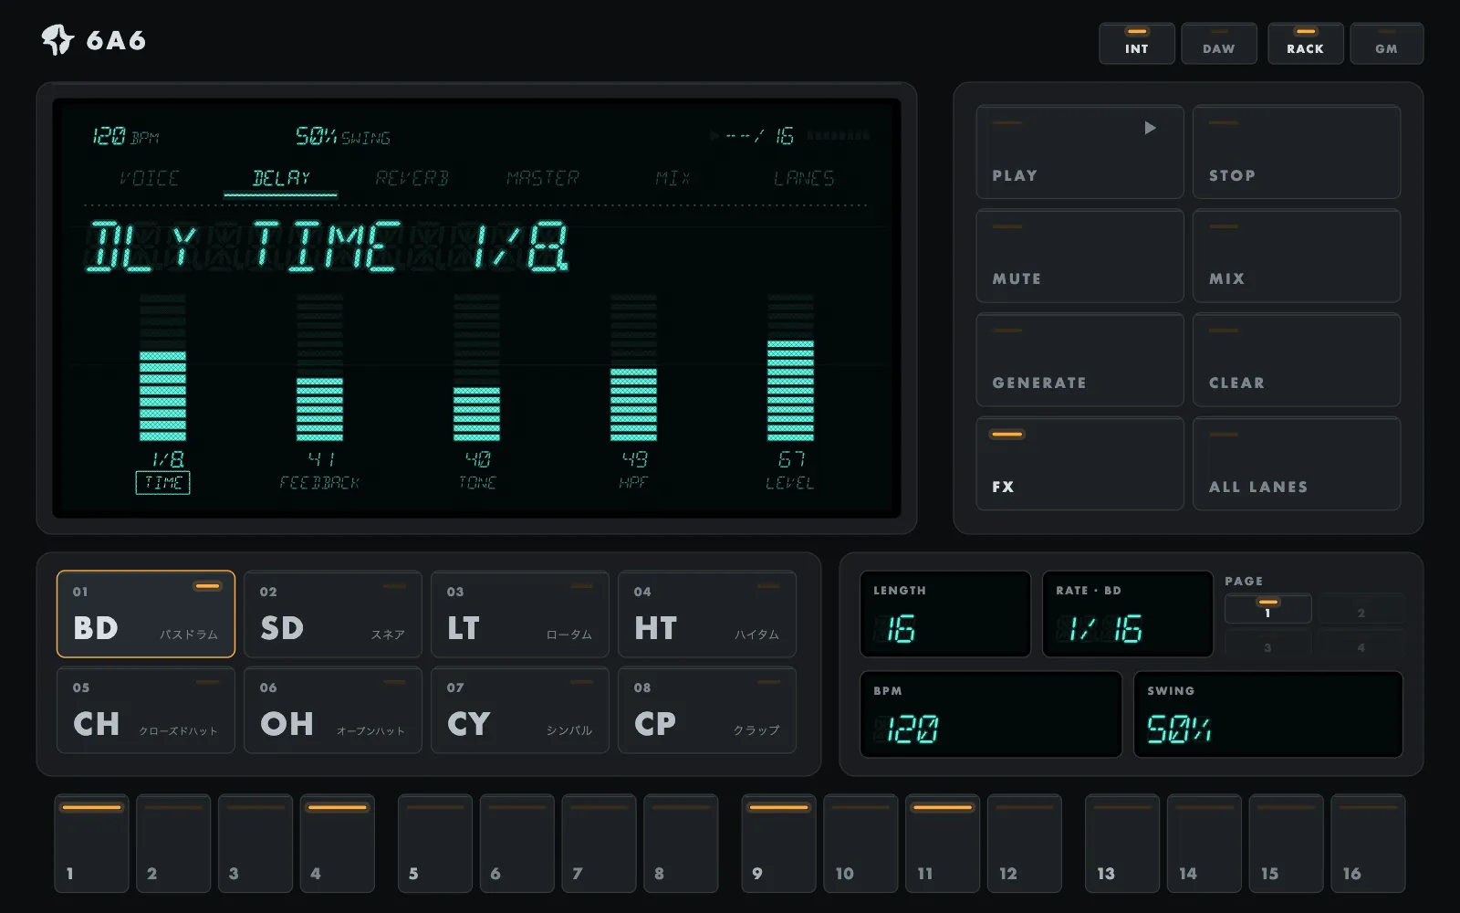Hit the STOP pad
The height and width of the screenshot is (913, 1460).
(x=1297, y=152)
